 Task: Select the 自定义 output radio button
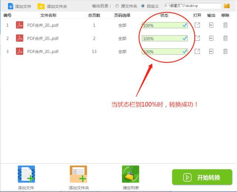click(x=143, y=6)
